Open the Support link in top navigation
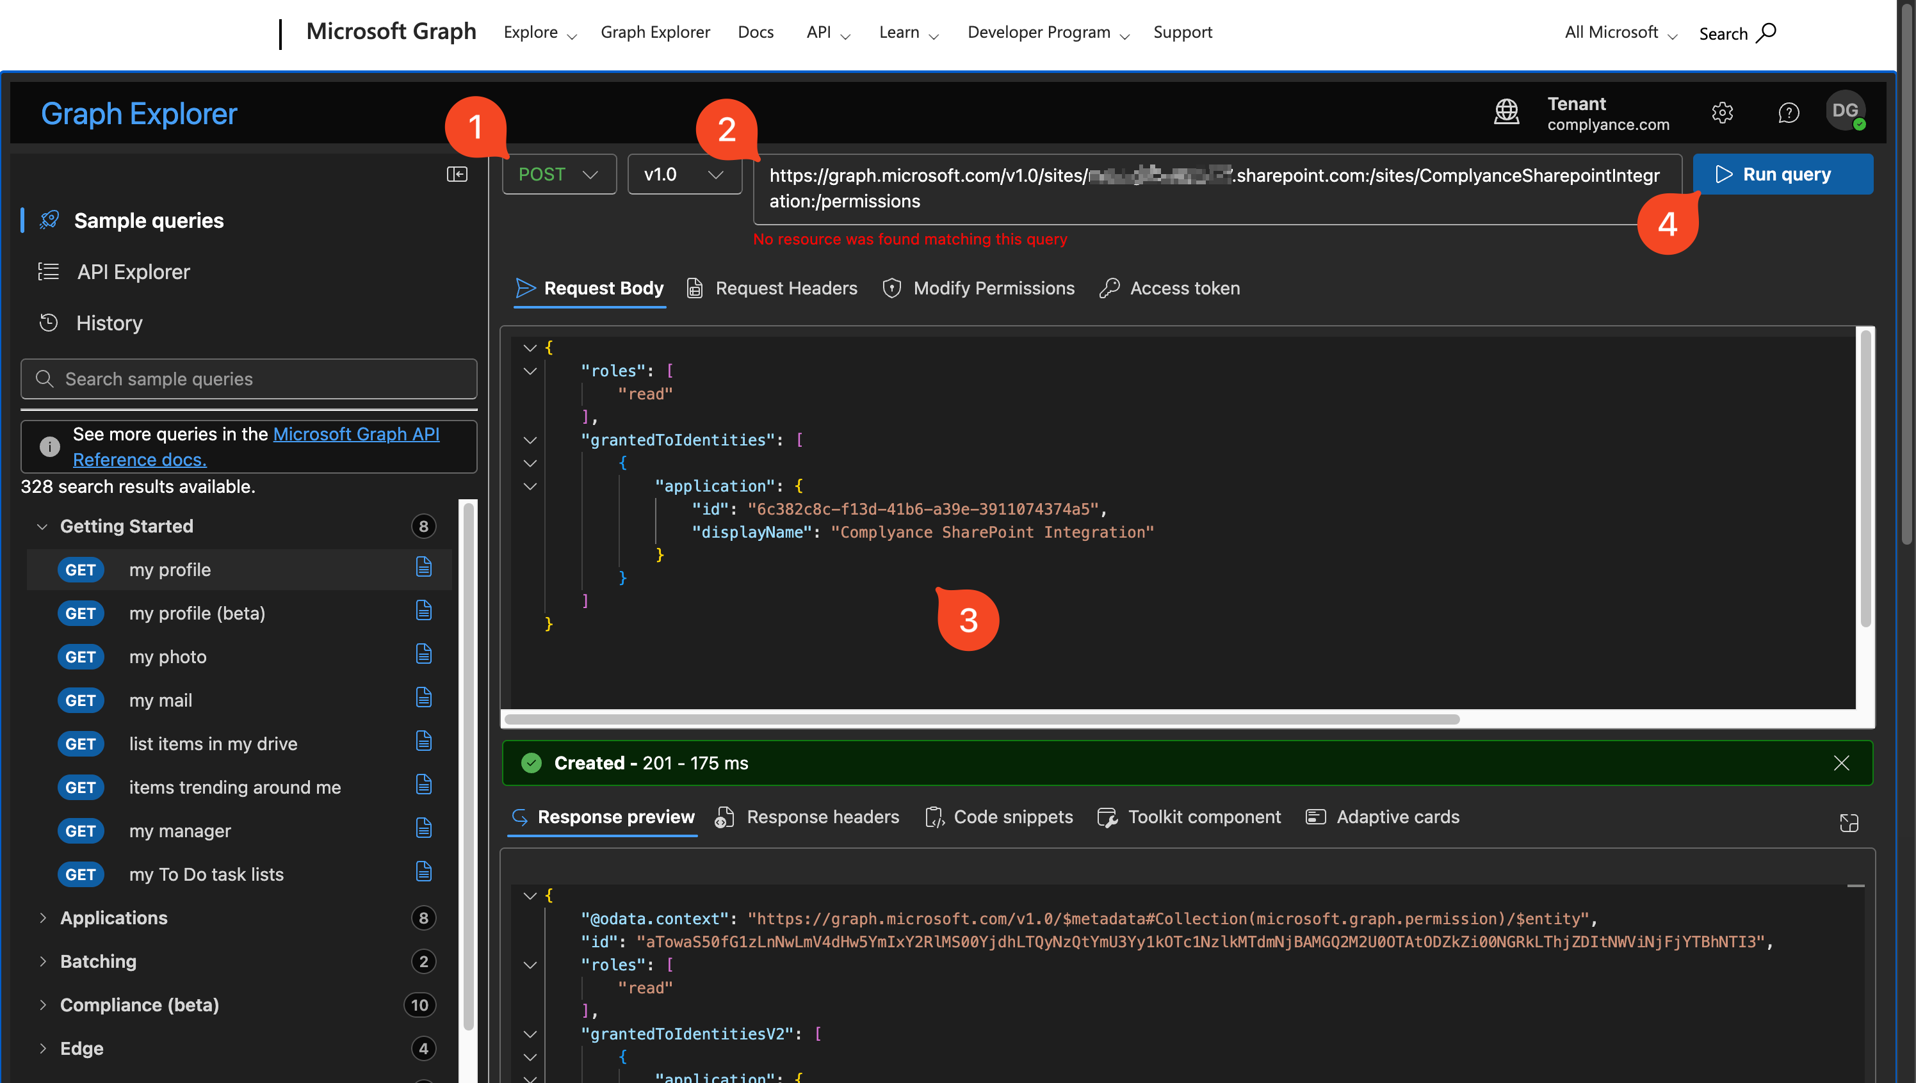Screen dimensions: 1916x1083 tap(1182, 33)
